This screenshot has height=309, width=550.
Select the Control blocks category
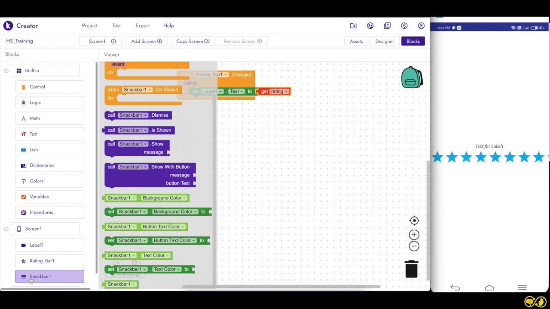pyautogui.click(x=50, y=87)
